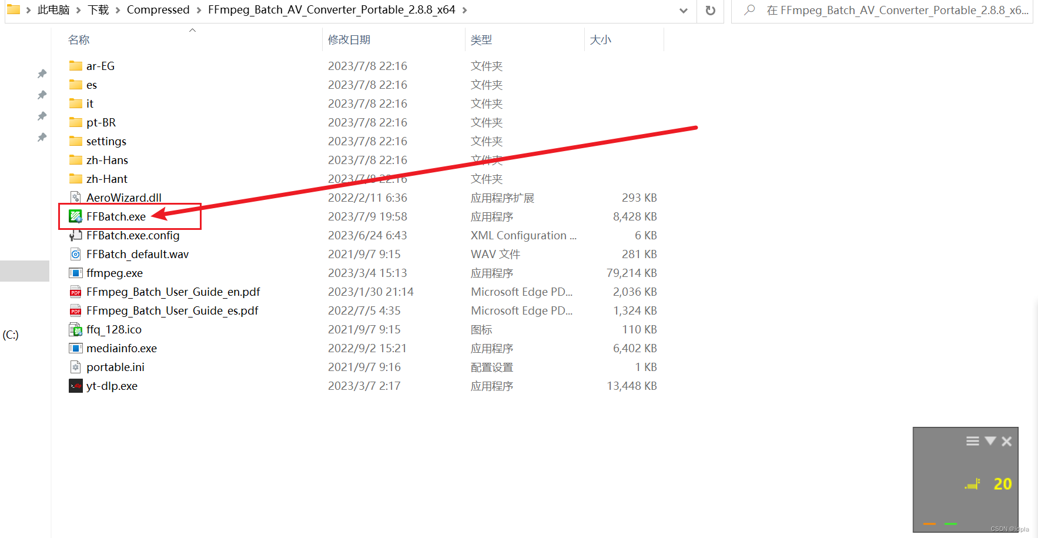
Task: Sort by 修改日期 column header
Action: 349,40
